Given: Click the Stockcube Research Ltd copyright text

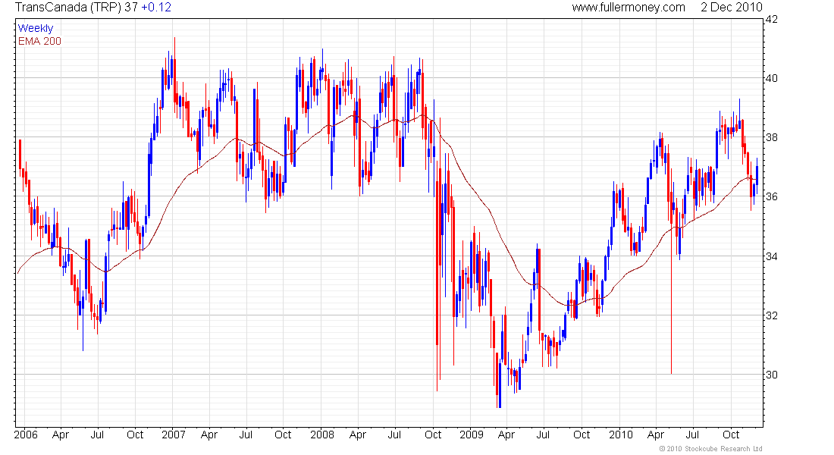Looking at the screenshot, I should point(710,449).
